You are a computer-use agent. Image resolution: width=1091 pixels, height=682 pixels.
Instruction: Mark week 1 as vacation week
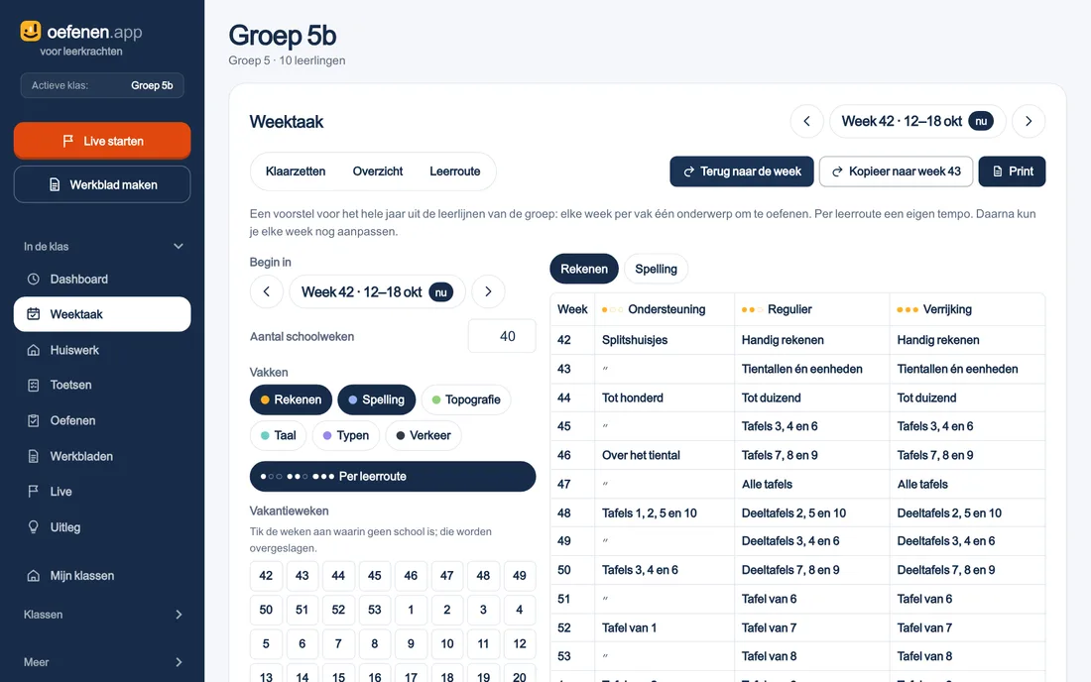point(411,610)
